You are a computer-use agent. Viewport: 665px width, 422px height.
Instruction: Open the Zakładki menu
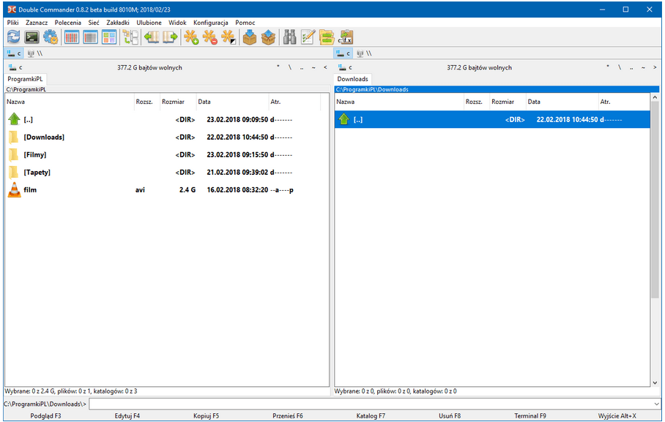(118, 23)
